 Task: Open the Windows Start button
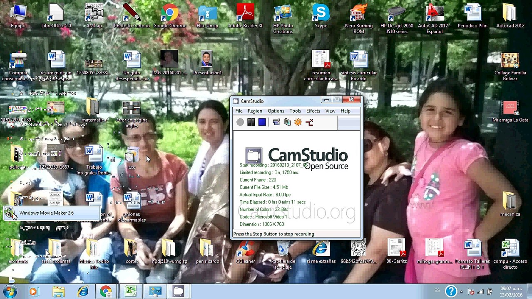click(x=10, y=292)
